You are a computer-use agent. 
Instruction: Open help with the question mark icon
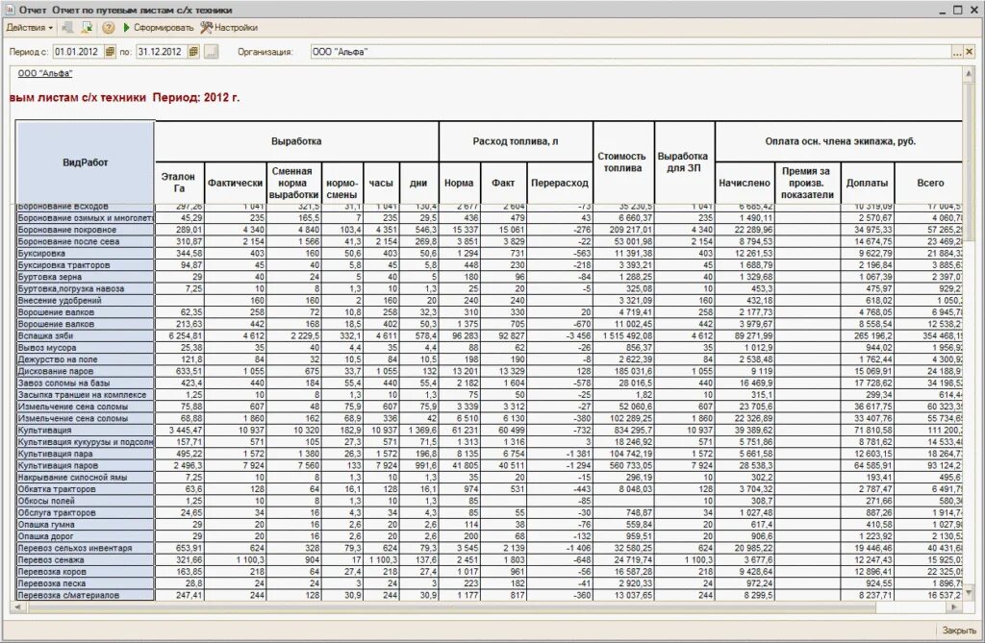click(x=108, y=28)
